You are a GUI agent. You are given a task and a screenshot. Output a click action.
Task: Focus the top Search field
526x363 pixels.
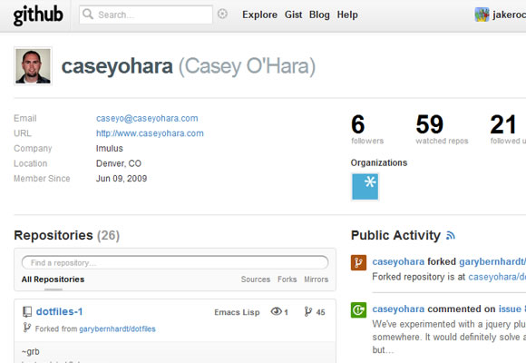146,15
